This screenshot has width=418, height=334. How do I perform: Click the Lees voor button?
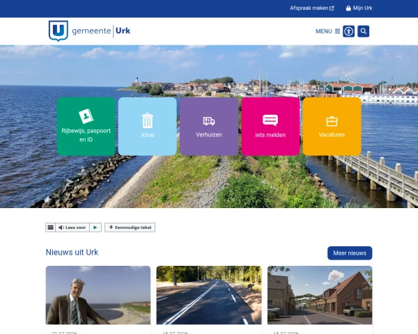click(72, 228)
